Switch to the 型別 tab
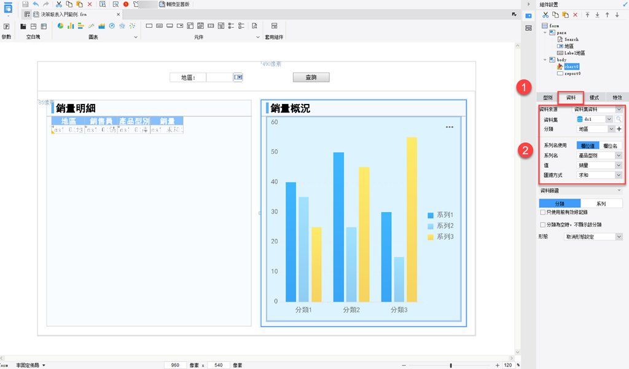The width and height of the screenshot is (629, 369). tap(548, 98)
